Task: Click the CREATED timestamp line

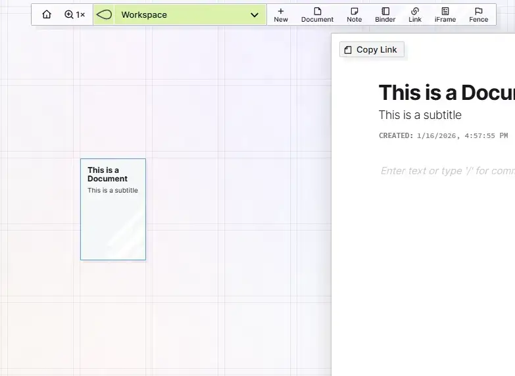Action: 443,135
